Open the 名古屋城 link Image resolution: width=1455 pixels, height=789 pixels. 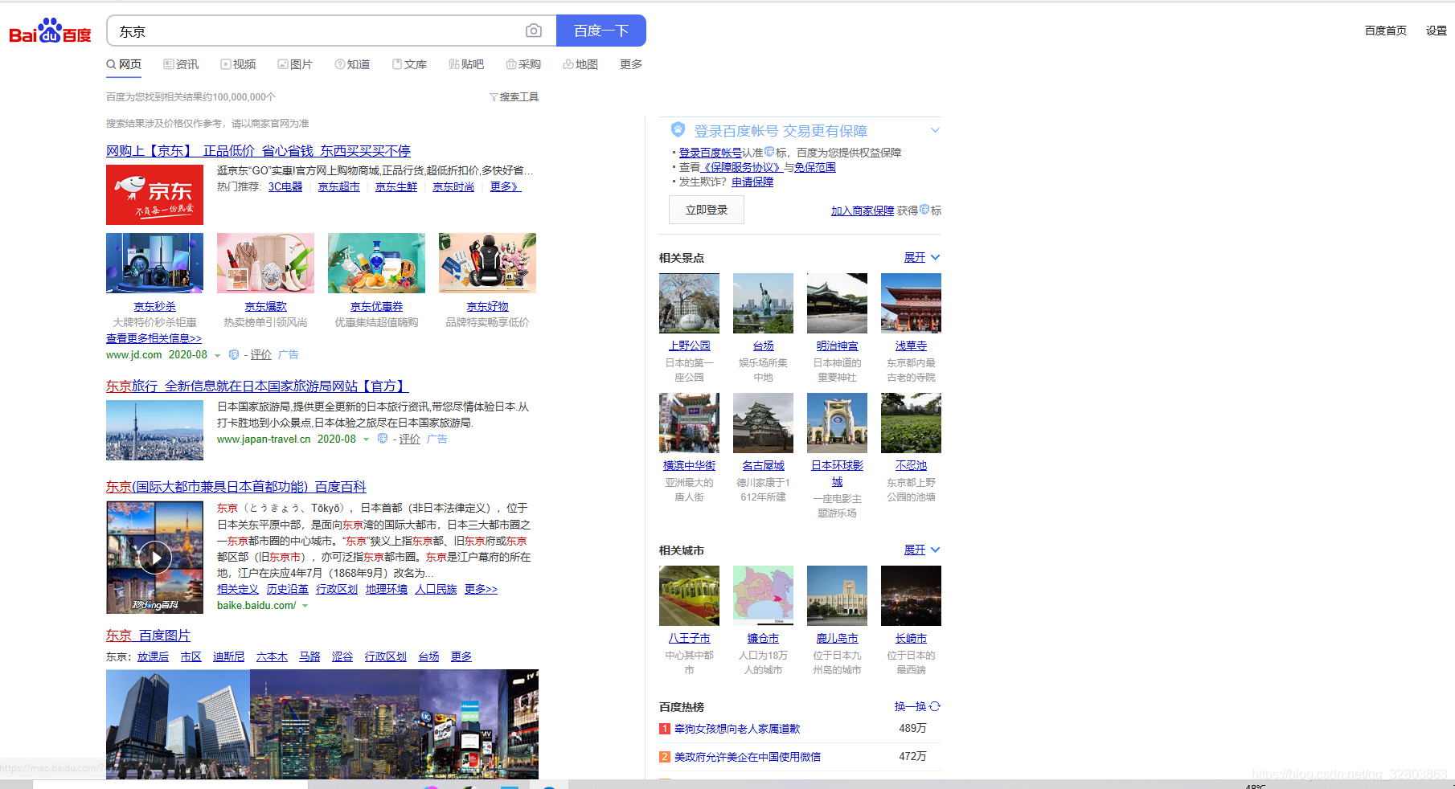click(x=763, y=465)
